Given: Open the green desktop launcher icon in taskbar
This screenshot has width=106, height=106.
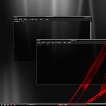Looking at the screenshot, I should pyautogui.click(x=2, y=105).
